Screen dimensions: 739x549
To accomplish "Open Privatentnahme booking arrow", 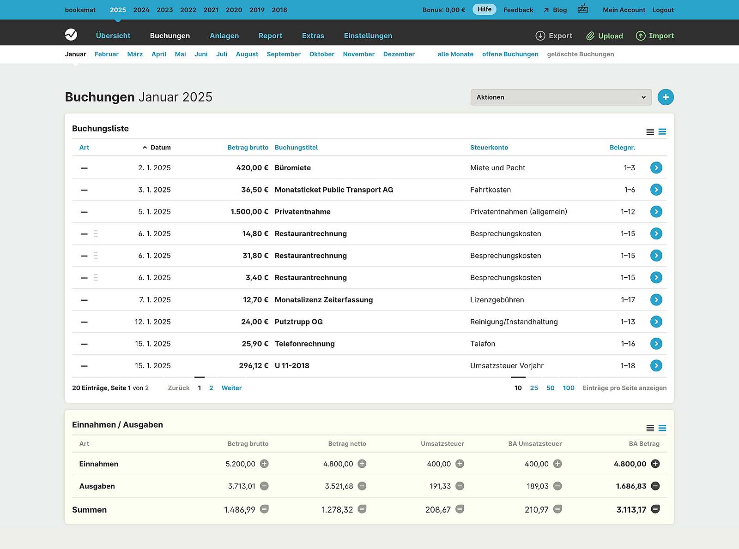I will point(656,212).
